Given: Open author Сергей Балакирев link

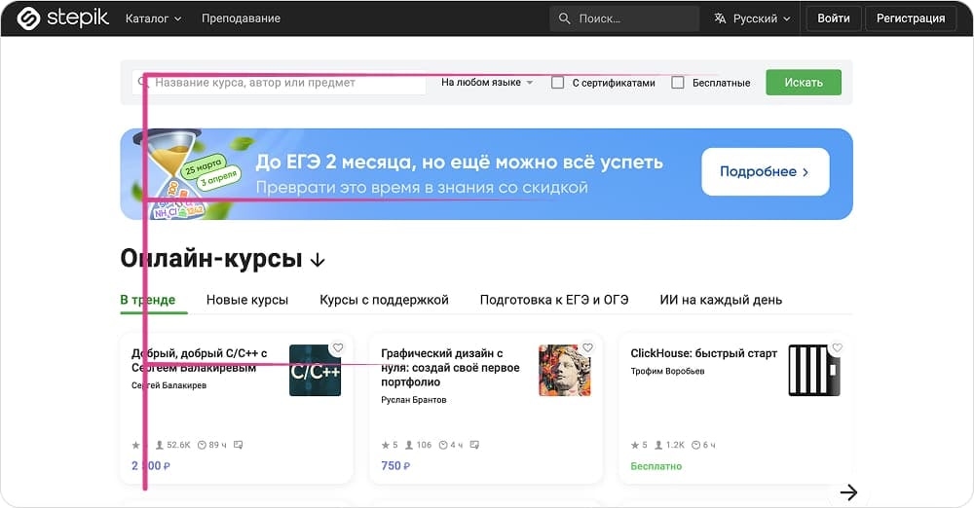Looking at the screenshot, I should click(169, 385).
